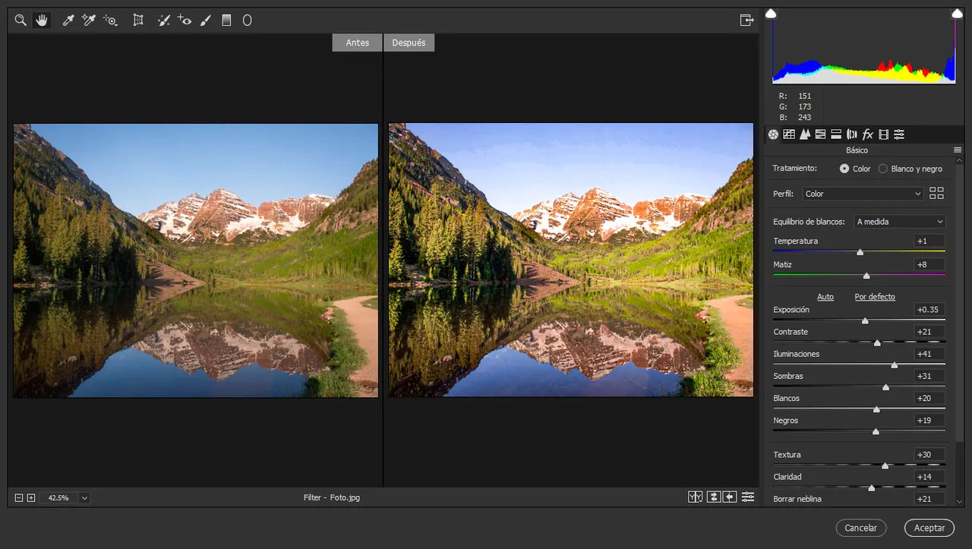This screenshot has width=972, height=549.
Task: Click the Blancos value field
Action: click(x=929, y=398)
